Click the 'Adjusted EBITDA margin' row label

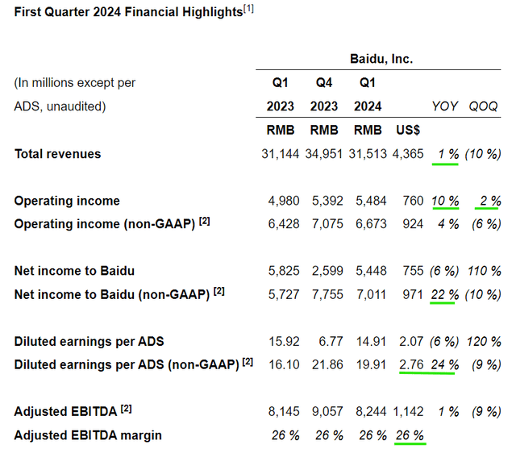point(88,435)
